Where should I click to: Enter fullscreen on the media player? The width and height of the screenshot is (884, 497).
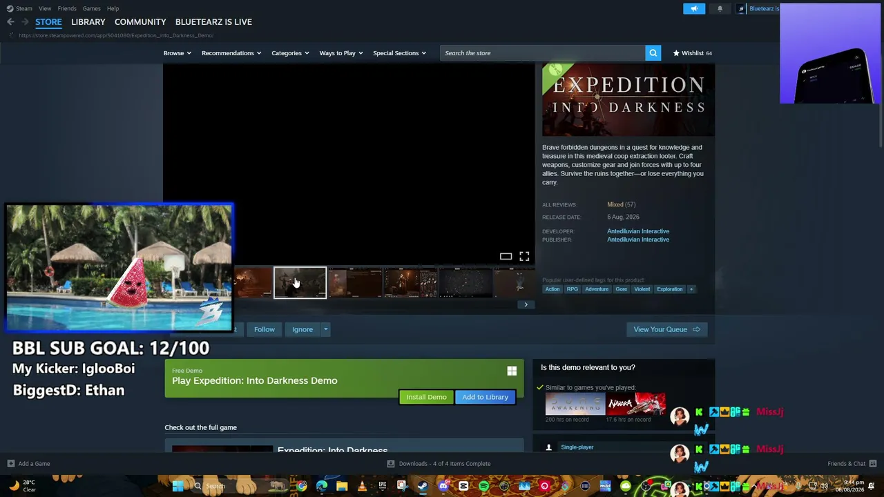[524, 257]
